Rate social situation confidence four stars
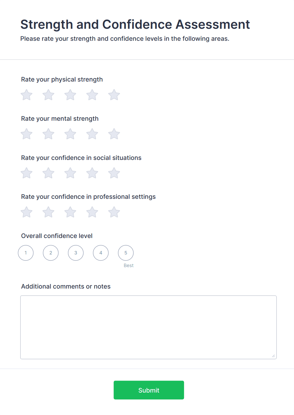294x415 pixels. pyautogui.click(x=92, y=173)
